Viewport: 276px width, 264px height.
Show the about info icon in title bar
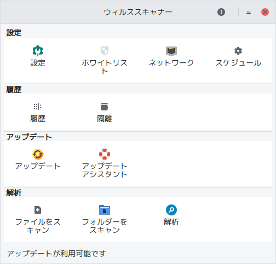pyautogui.click(x=221, y=12)
